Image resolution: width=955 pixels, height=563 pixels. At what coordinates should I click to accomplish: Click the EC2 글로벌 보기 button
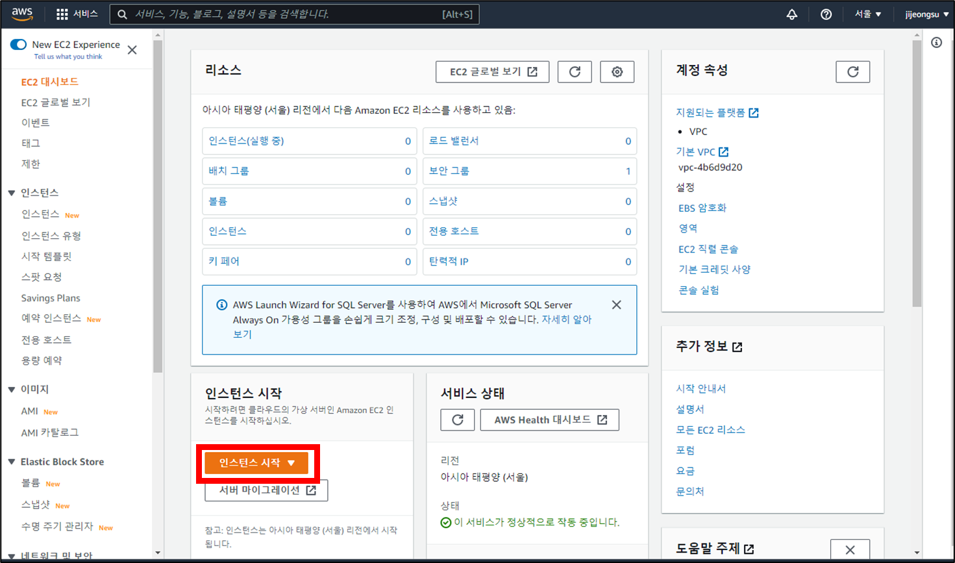tap(493, 72)
